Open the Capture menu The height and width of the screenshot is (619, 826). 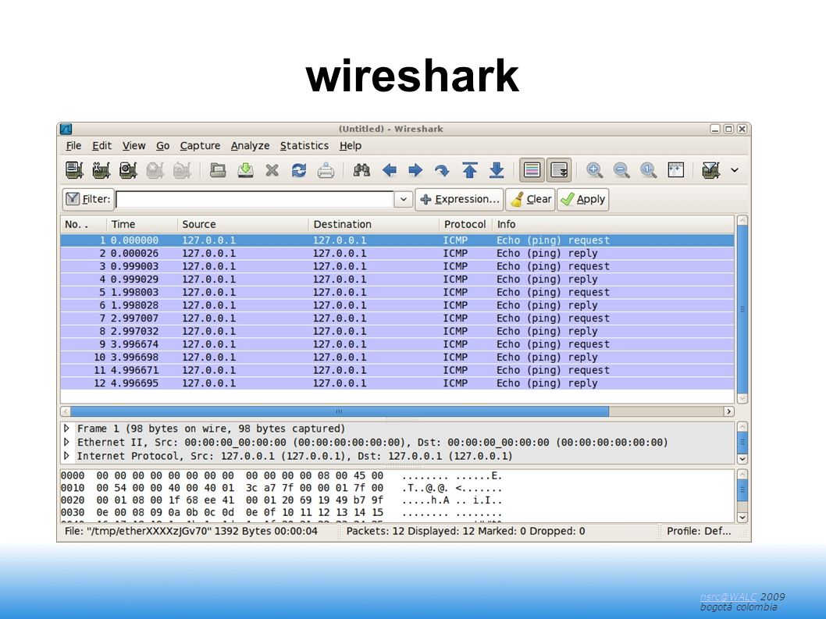[200, 146]
